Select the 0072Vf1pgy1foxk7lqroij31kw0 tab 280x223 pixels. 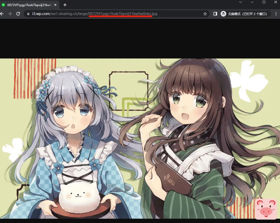29,5
